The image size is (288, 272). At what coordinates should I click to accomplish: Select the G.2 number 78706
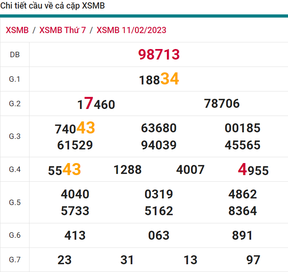pos(222,104)
